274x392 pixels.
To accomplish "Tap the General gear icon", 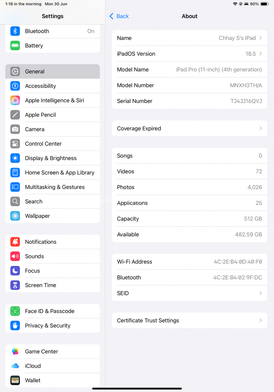I will click(x=15, y=71).
